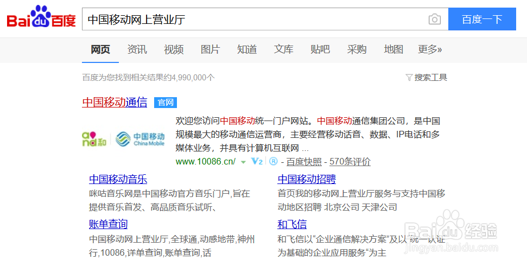Click the search tools funnel icon
The height and width of the screenshot is (266, 527).
coord(409,78)
